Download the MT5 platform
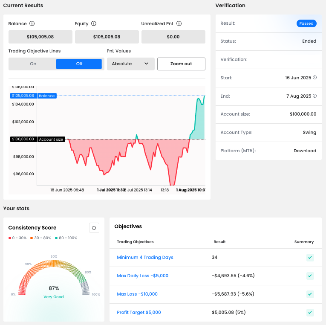The image size is (326, 325). [x=305, y=151]
